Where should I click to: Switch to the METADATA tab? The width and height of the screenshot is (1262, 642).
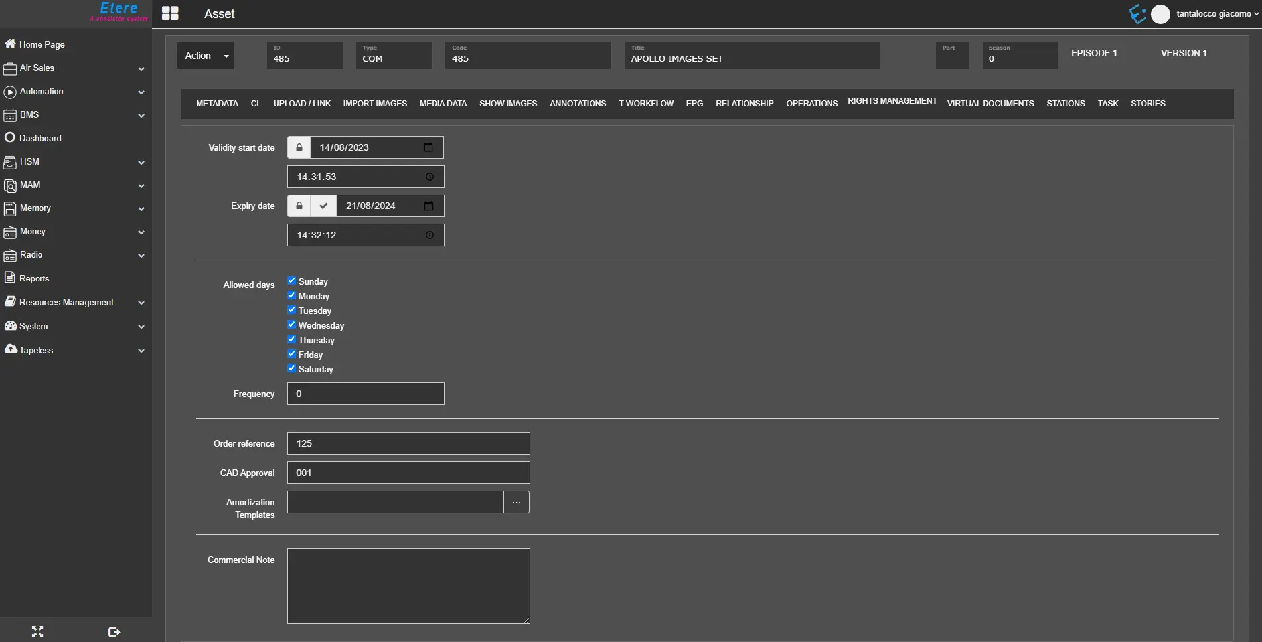(x=217, y=104)
